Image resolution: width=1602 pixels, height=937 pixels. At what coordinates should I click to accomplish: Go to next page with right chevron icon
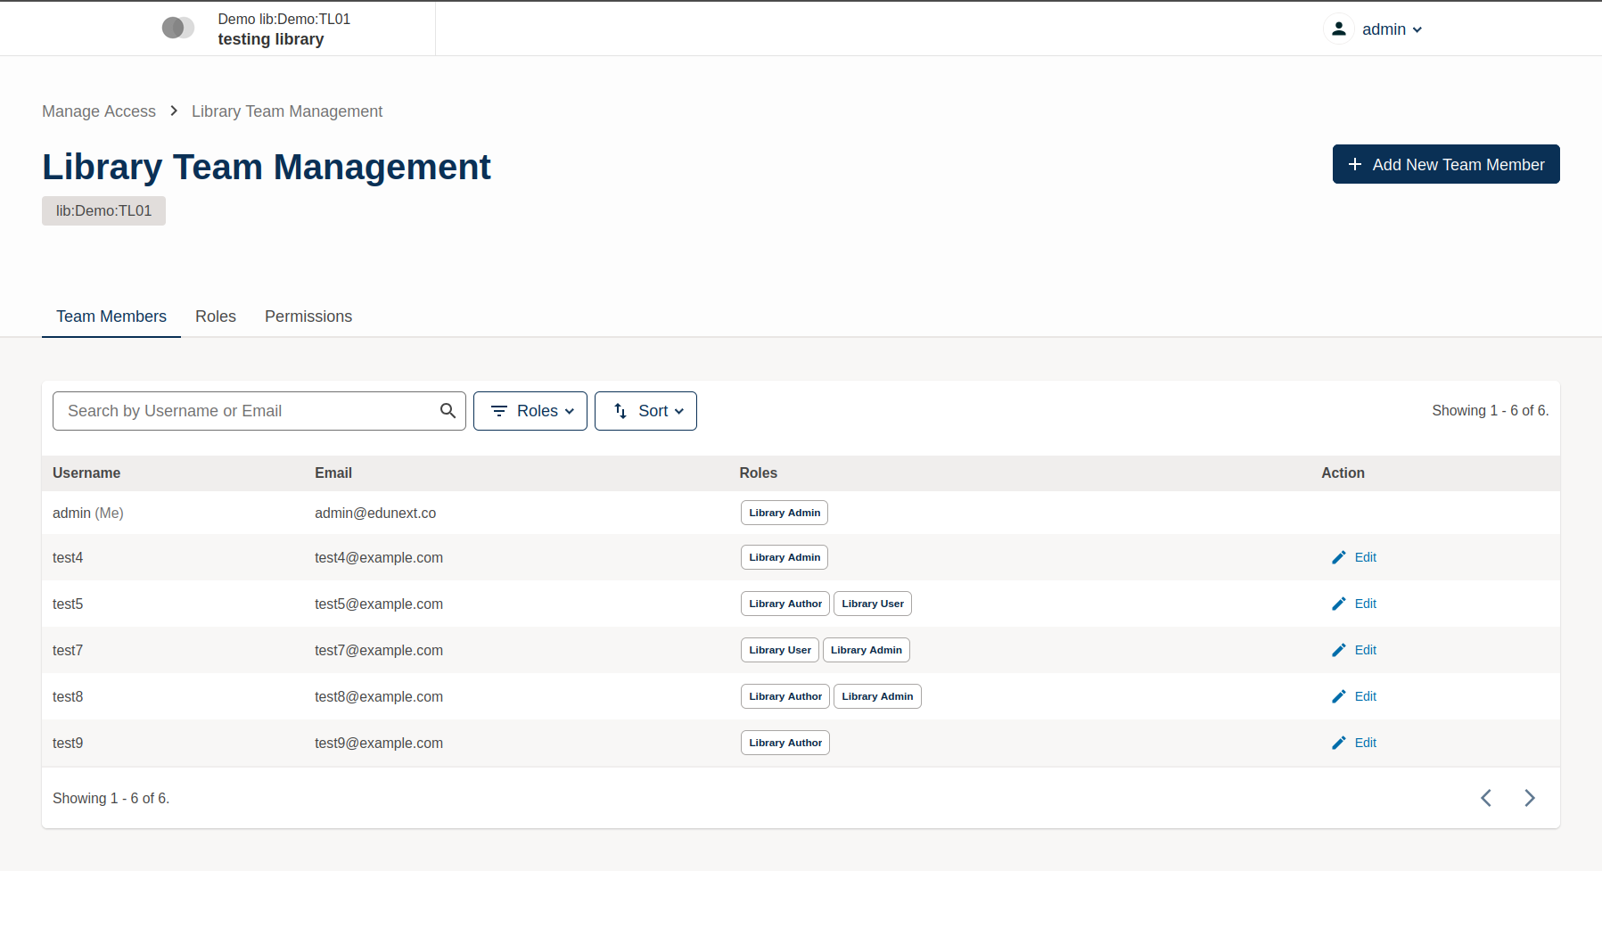tap(1530, 797)
